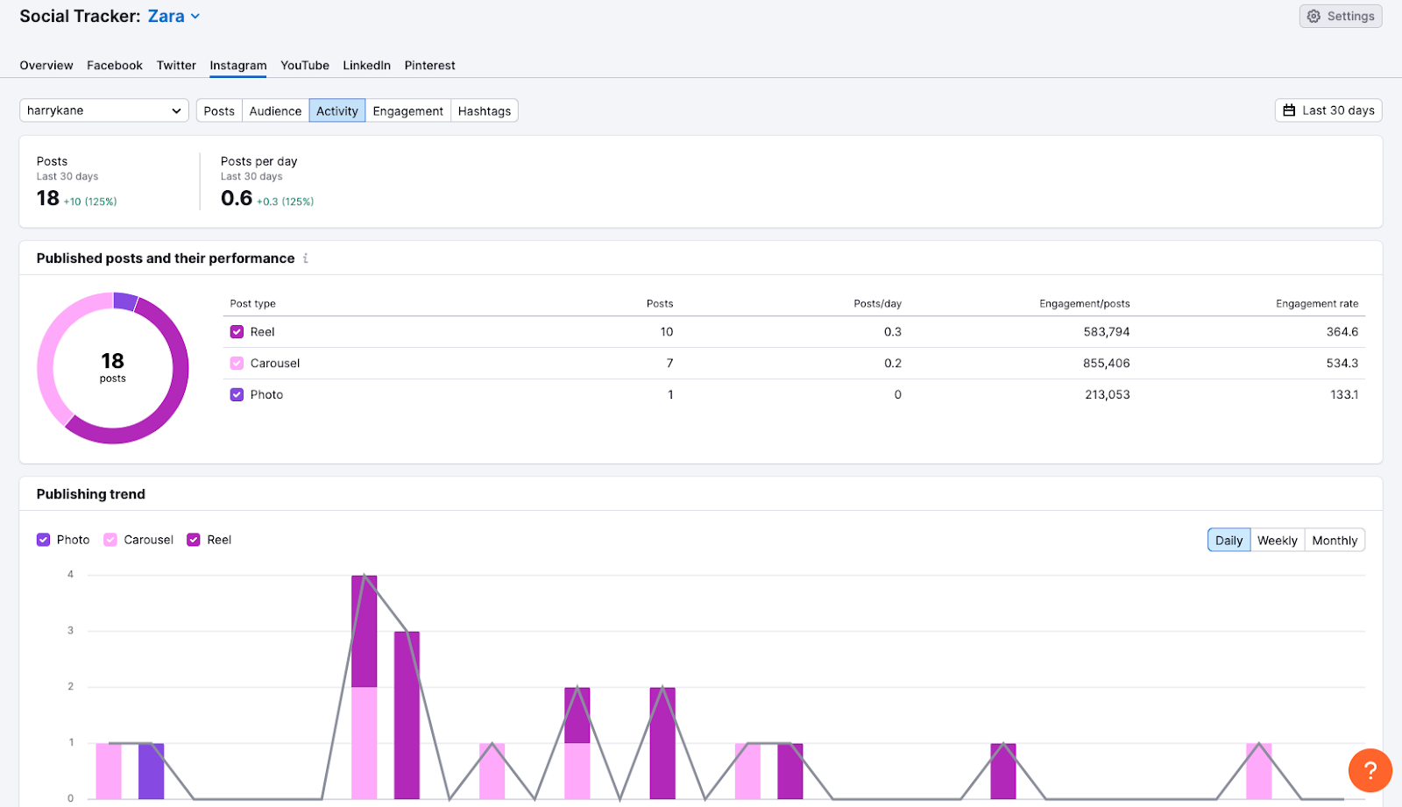The image size is (1402, 807).
Task: Open the orange help question mark button
Action: tap(1370, 770)
